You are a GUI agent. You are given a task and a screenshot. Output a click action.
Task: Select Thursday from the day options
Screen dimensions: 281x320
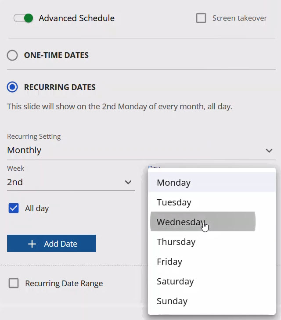coord(176,242)
